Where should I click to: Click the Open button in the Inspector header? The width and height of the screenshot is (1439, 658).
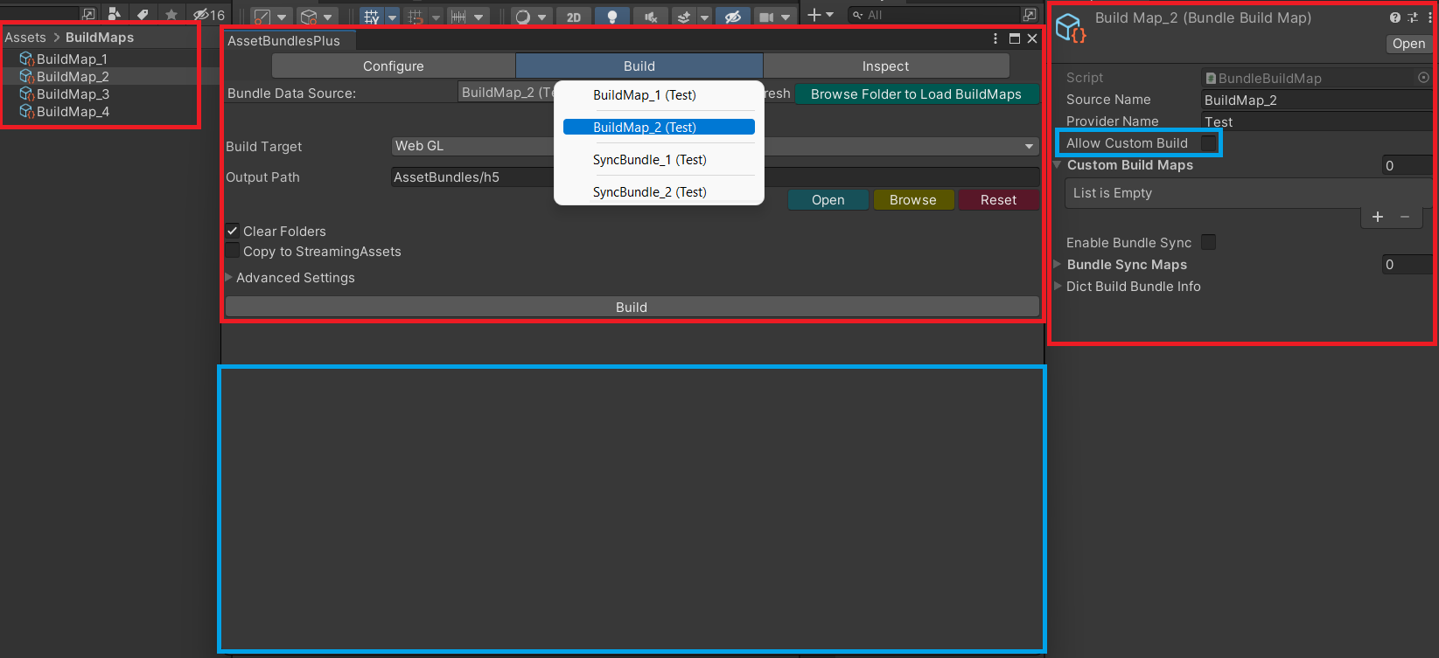1408,44
